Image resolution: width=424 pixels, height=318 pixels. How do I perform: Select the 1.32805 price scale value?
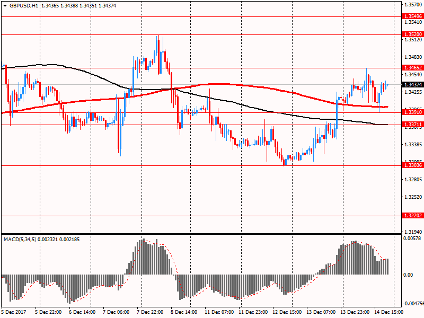pos(413,180)
